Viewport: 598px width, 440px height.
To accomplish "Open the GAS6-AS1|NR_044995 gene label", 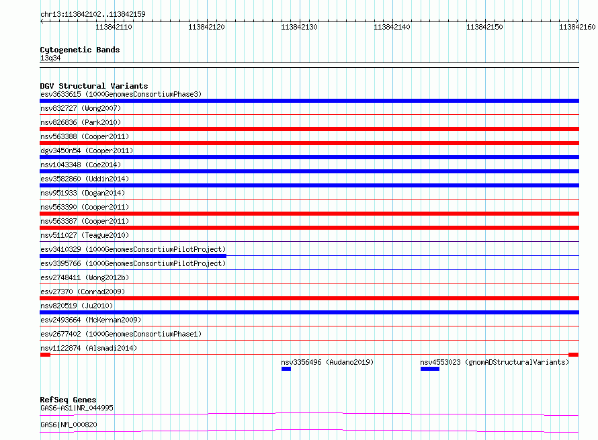I will point(77,408).
